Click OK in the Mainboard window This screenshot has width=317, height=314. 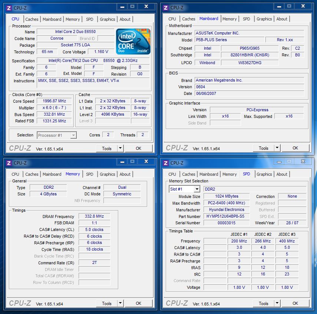(x=295, y=148)
